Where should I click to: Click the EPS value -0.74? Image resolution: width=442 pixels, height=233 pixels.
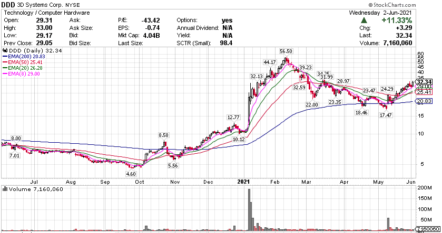point(153,28)
